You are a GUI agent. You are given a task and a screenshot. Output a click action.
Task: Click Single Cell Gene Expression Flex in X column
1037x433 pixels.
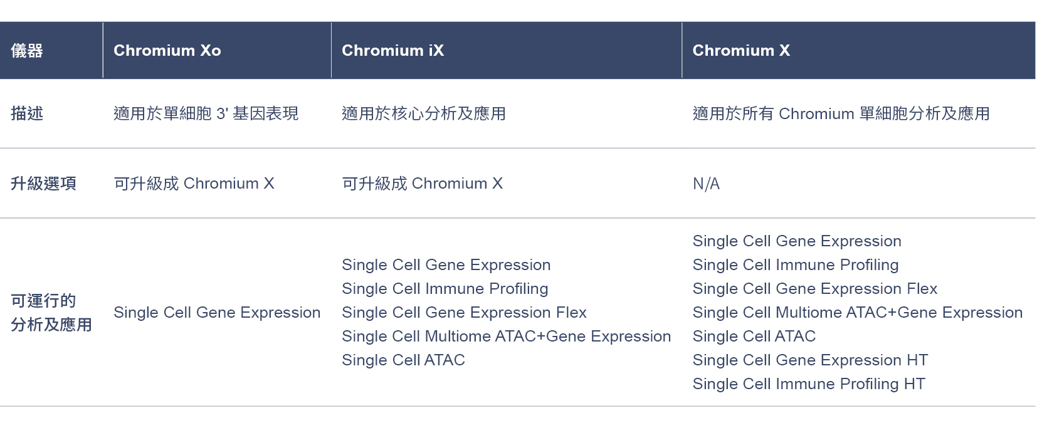pos(815,289)
